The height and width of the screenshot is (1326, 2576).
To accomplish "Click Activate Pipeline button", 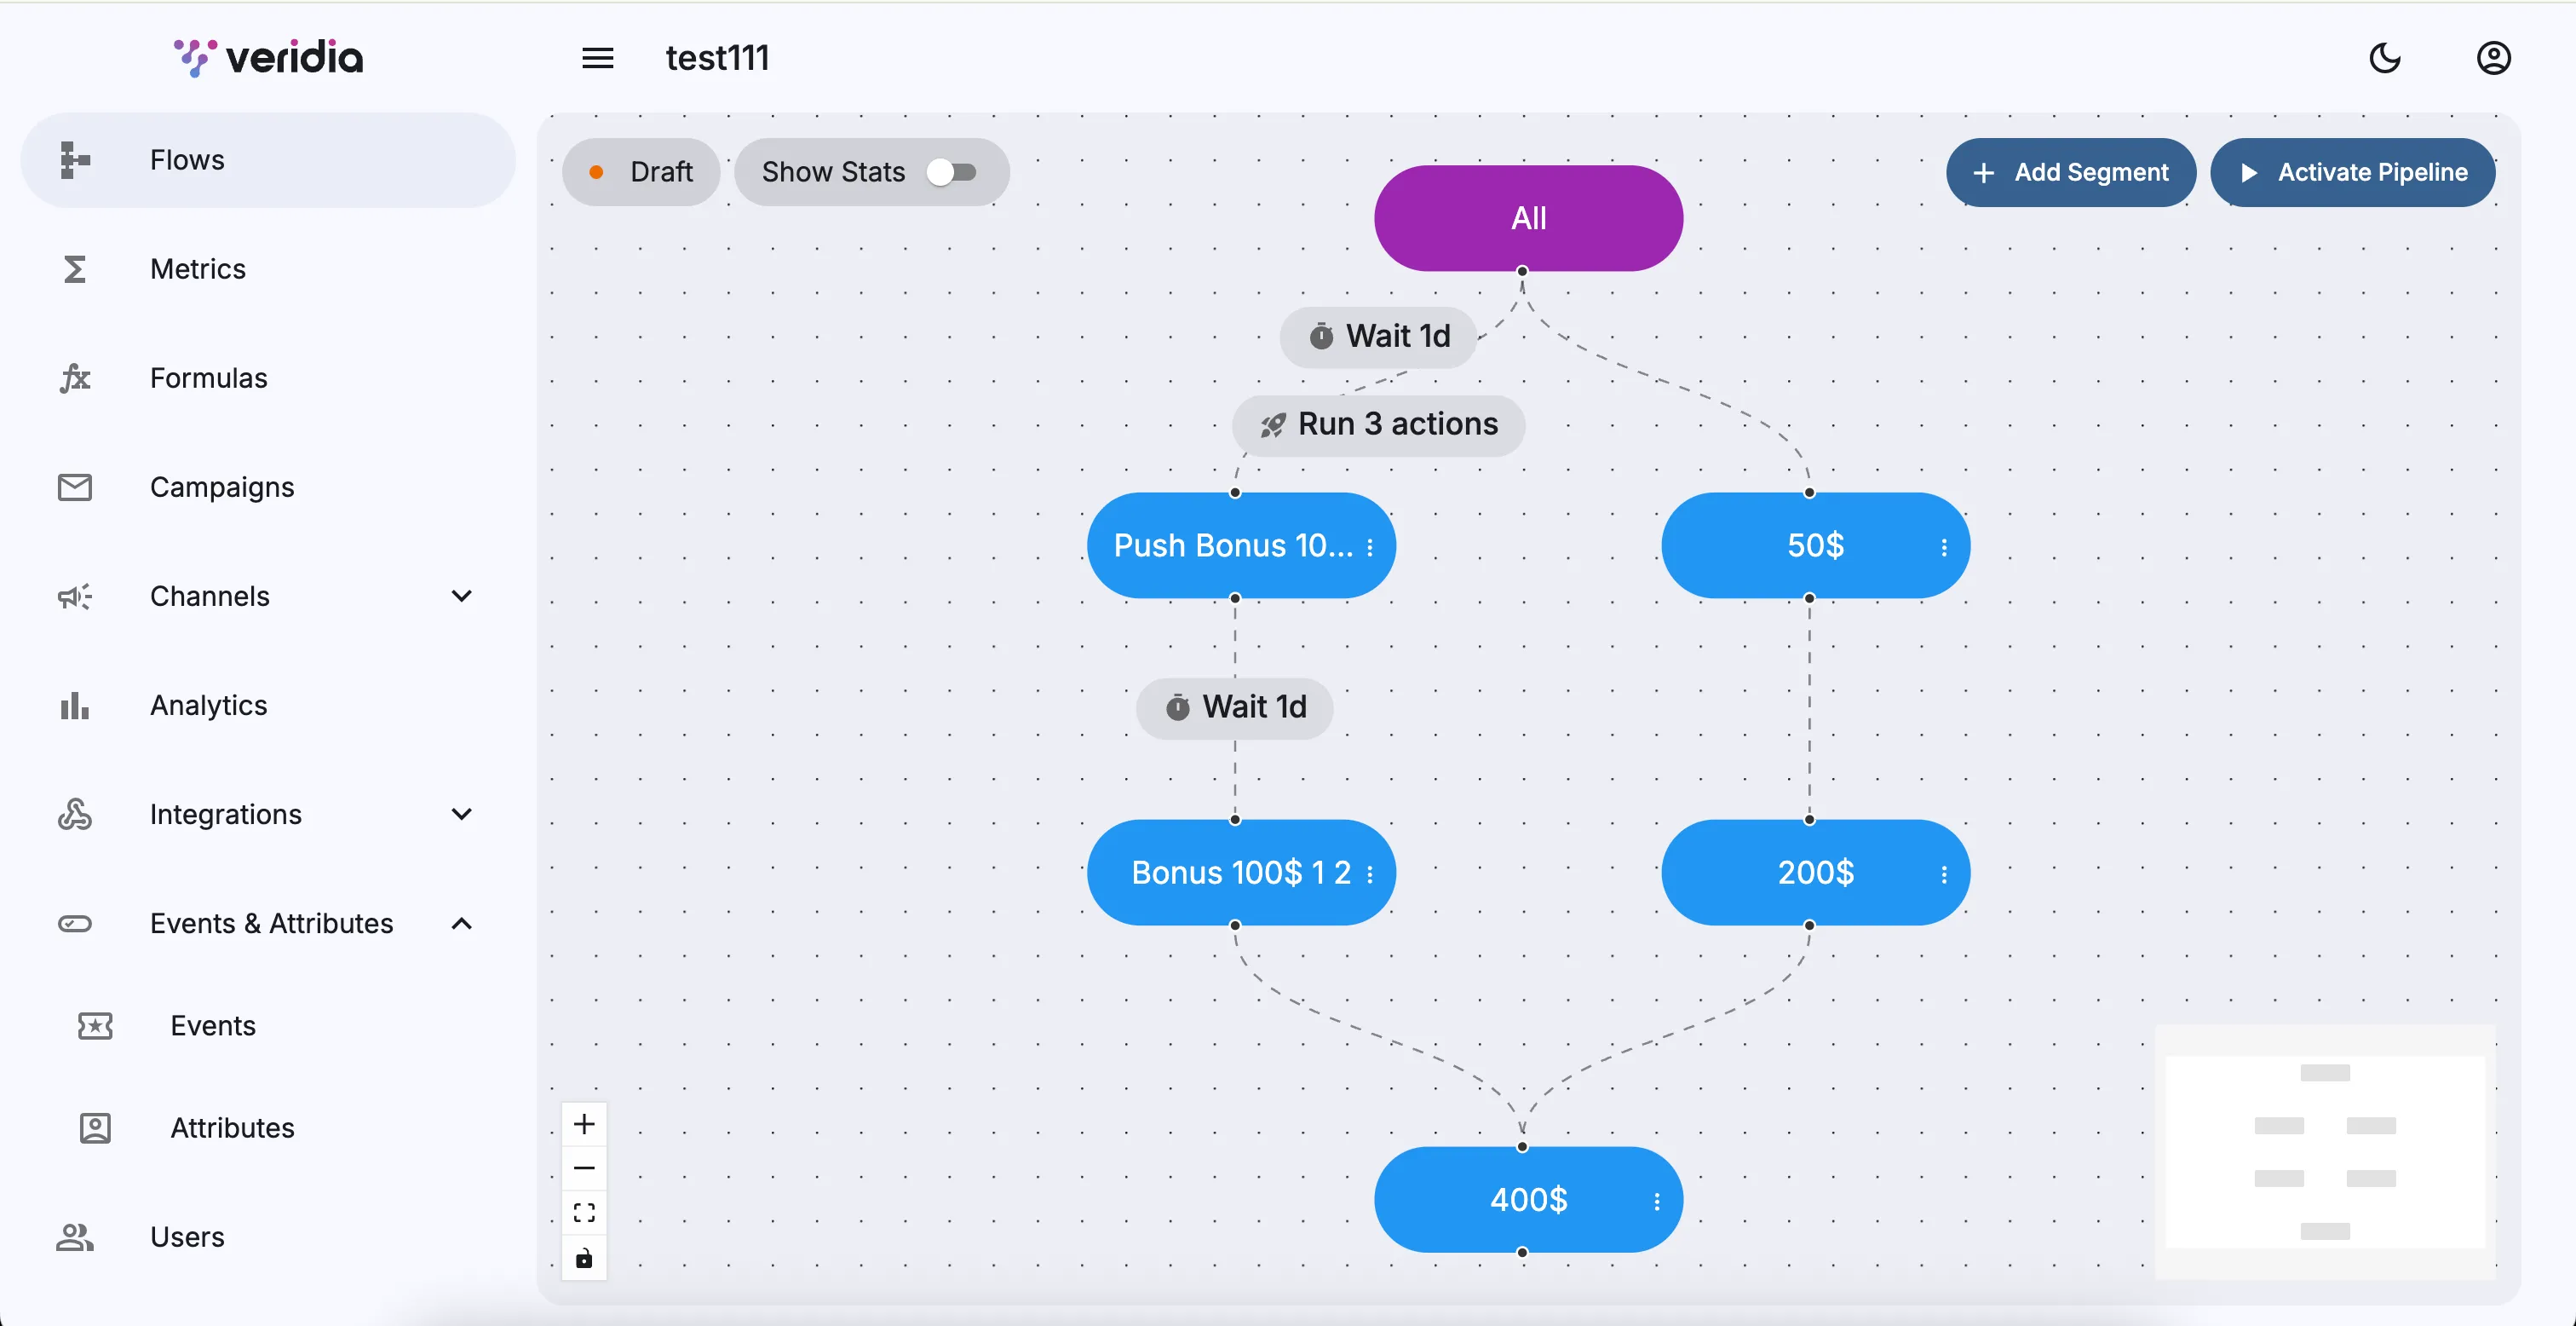I will [x=2352, y=172].
